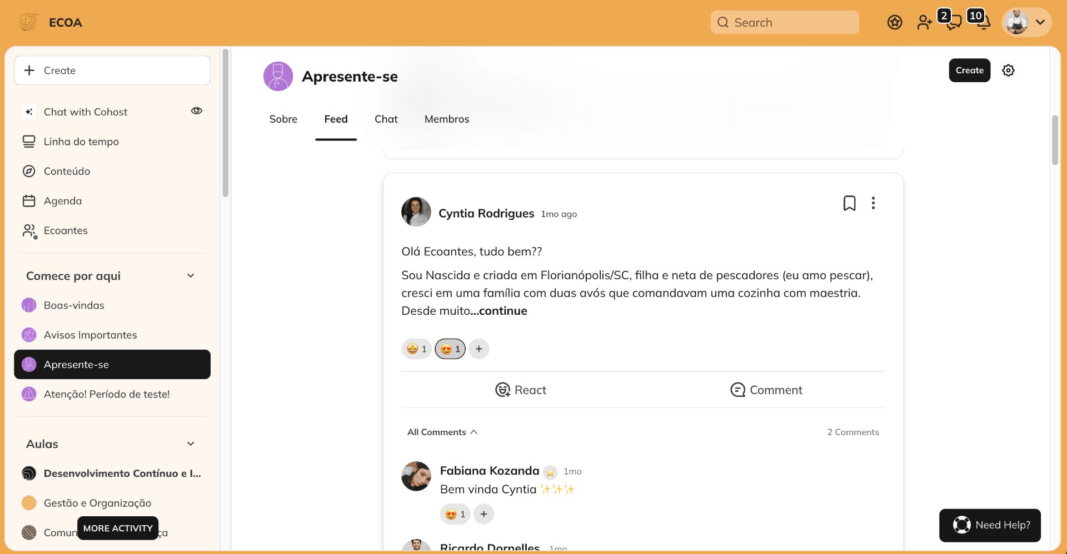The height and width of the screenshot is (554, 1067).
Task: Collapse All Comments list
Action: pos(442,432)
